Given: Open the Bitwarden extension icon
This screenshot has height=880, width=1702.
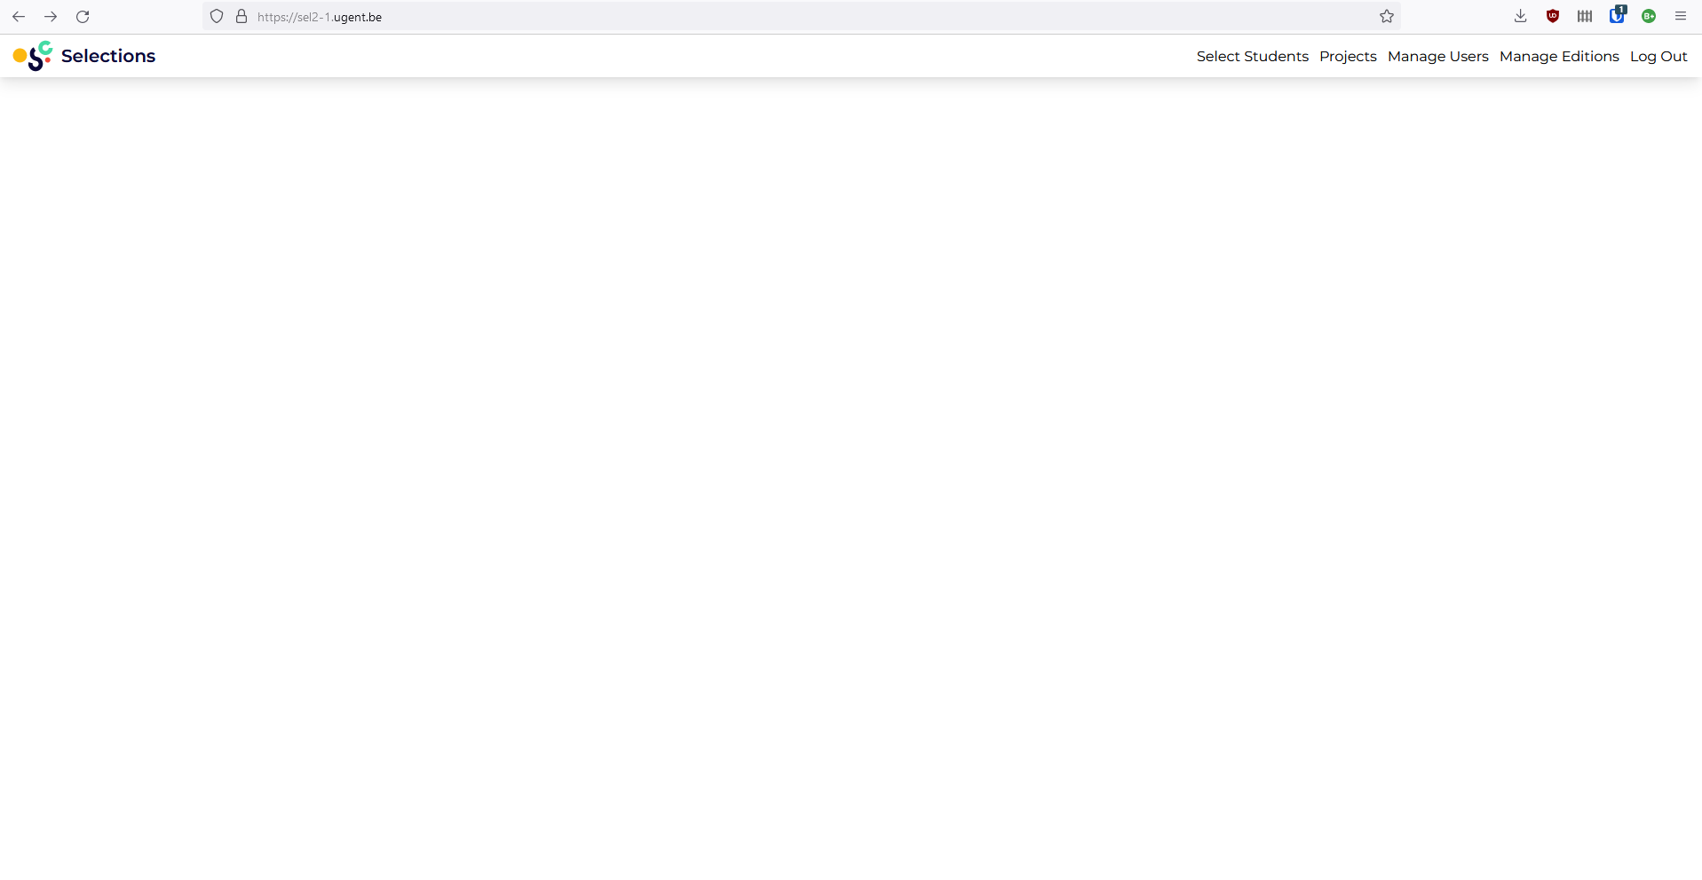Looking at the screenshot, I should 1617,15.
